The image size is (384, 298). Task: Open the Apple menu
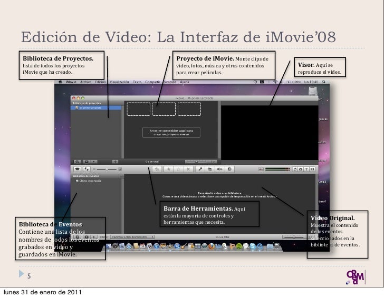coord(60,82)
